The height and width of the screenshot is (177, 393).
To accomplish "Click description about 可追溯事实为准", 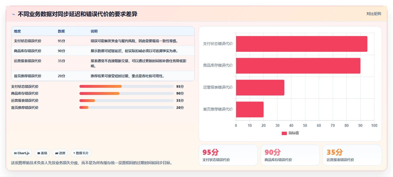I will (134, 51).
